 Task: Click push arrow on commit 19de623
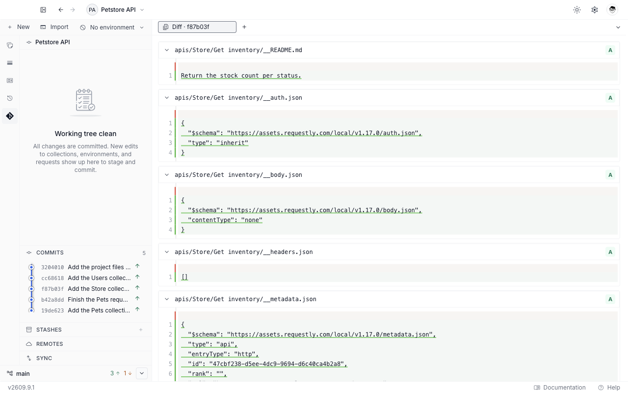tap(137, 309)
